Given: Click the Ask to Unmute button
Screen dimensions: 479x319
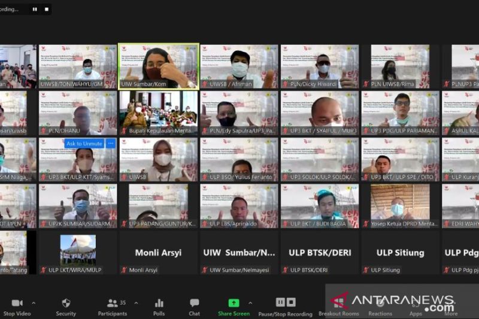Looking at the screenshot, I should pyautogui.click(x=84, y=144).
